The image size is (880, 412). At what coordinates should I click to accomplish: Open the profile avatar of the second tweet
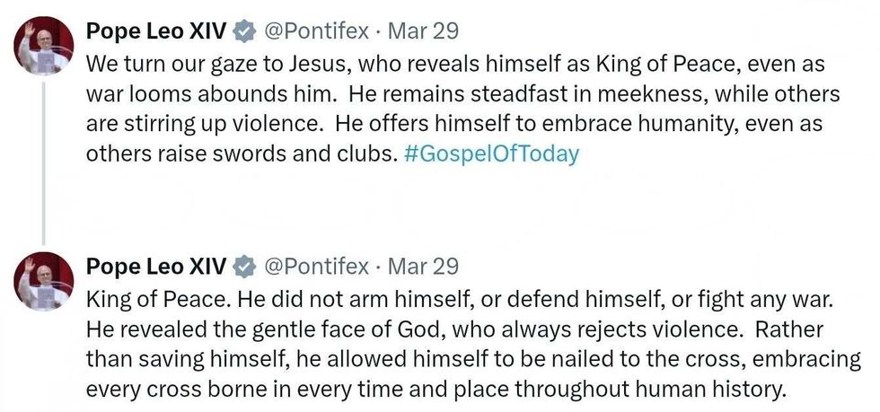42,281
